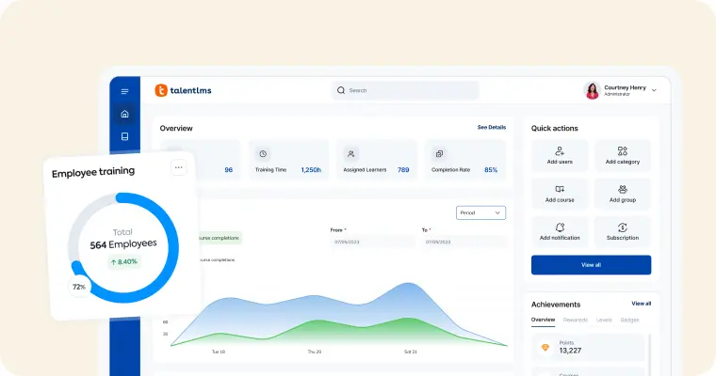Open the Period dropdown
Screen dimensions: 716x376
pyautogui.click(x=480, y=212)
